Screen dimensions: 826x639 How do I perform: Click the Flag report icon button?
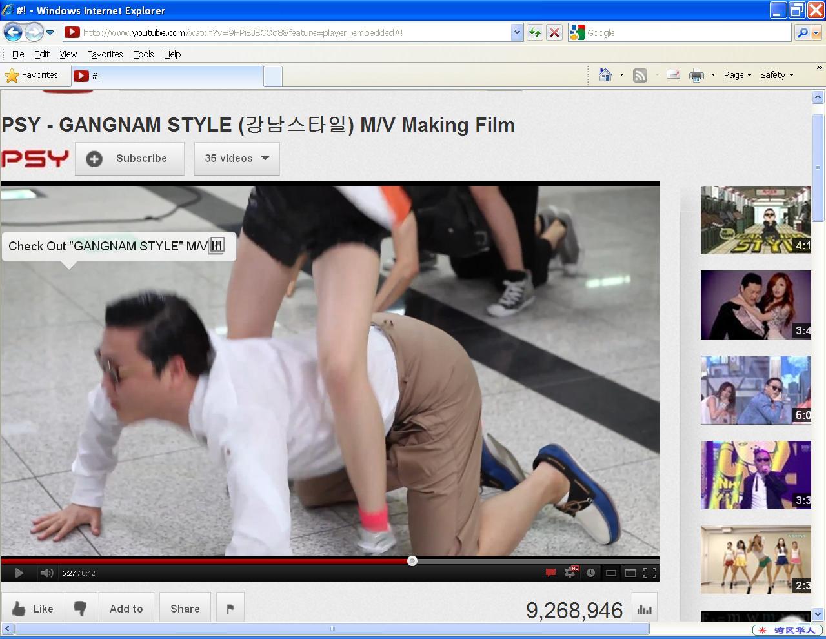point(230,609)
